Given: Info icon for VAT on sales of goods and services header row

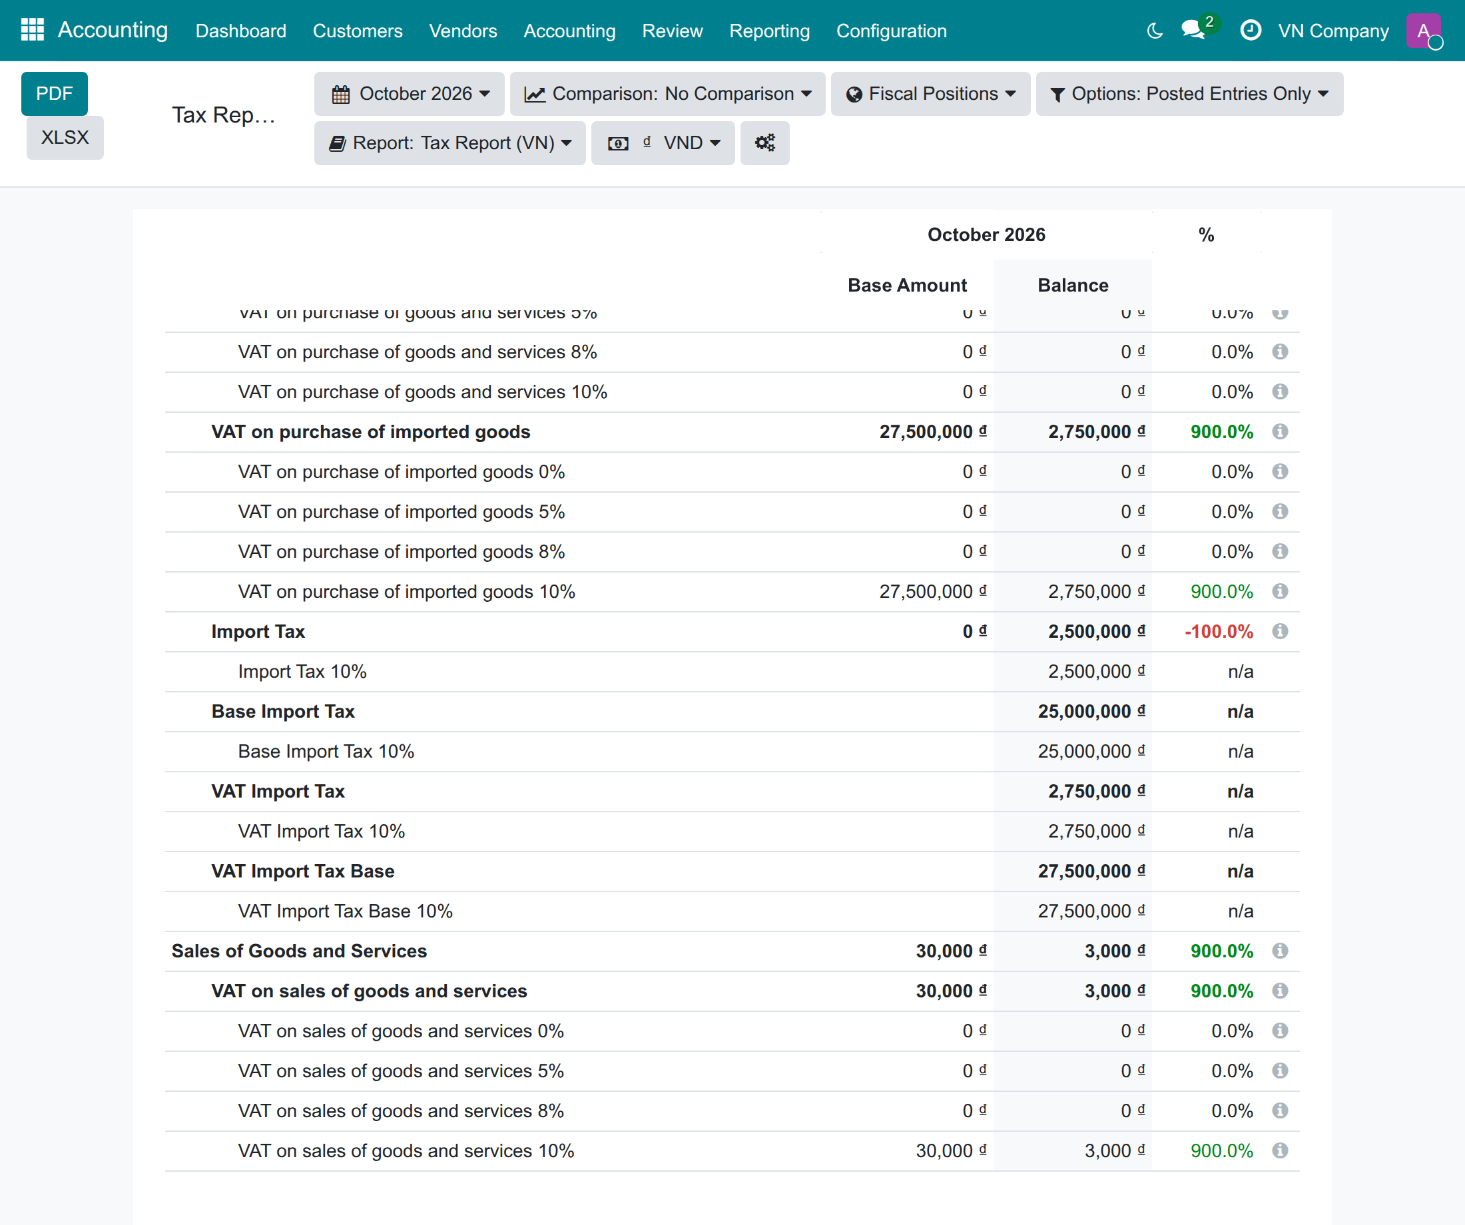Looking at the screenshot, I should coord(1279,991).
